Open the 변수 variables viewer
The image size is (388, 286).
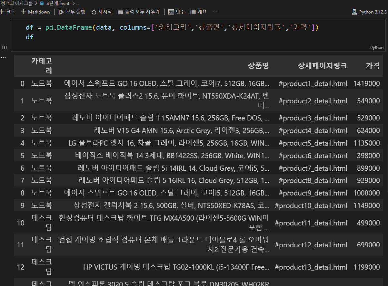point(176,12)
